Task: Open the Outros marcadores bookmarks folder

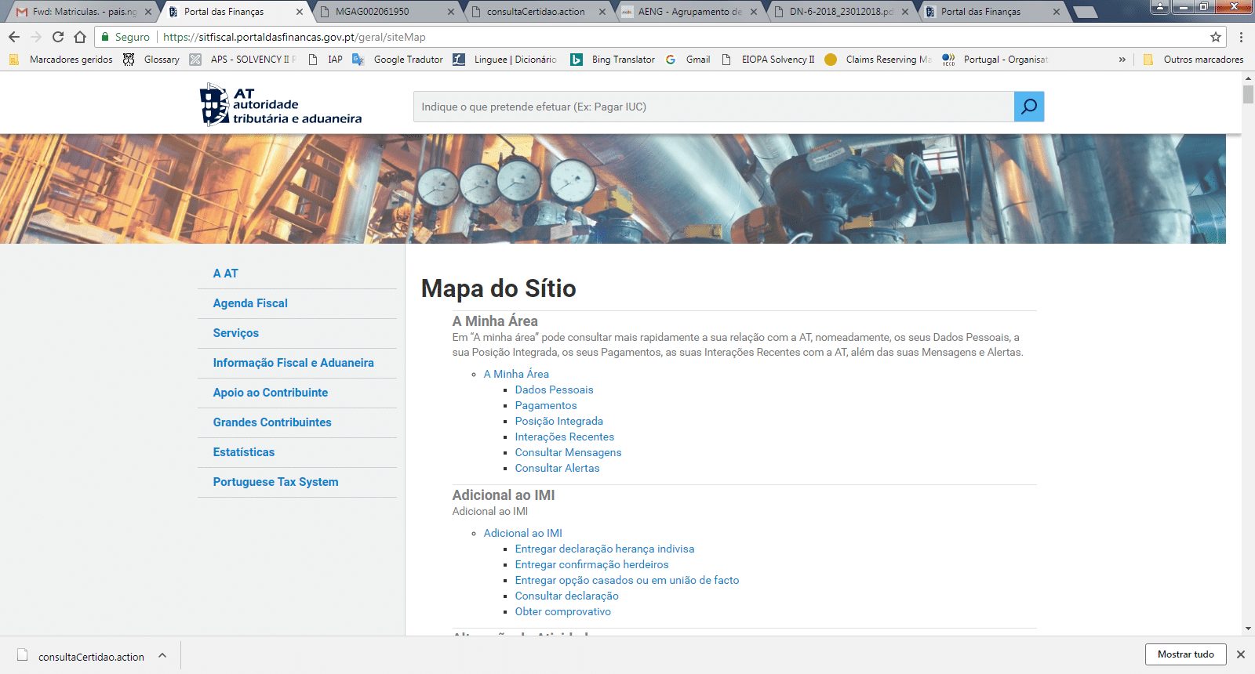Action: [1194, 60]
